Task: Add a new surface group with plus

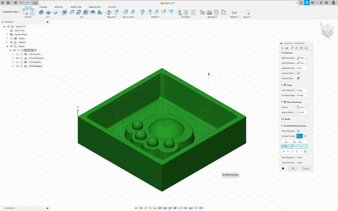Action: click(x=284, y=152)
